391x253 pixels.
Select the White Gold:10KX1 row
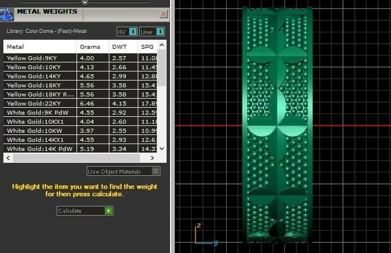point(80,122)
